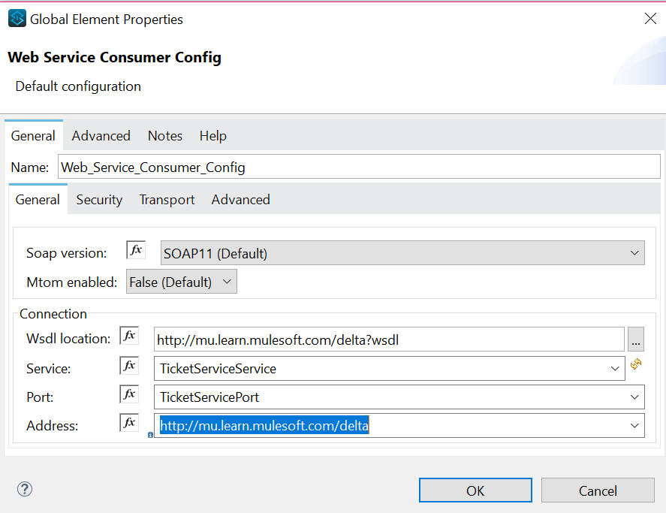The width and height of the screenshot is (666, 513).
Task: Confirm settings with the OK button
Action: click(475, 490)
